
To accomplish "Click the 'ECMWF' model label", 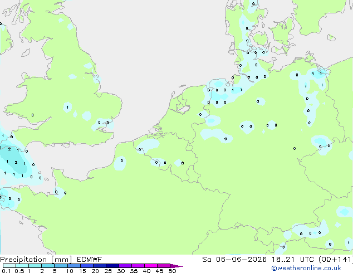I will pos(89,260).
